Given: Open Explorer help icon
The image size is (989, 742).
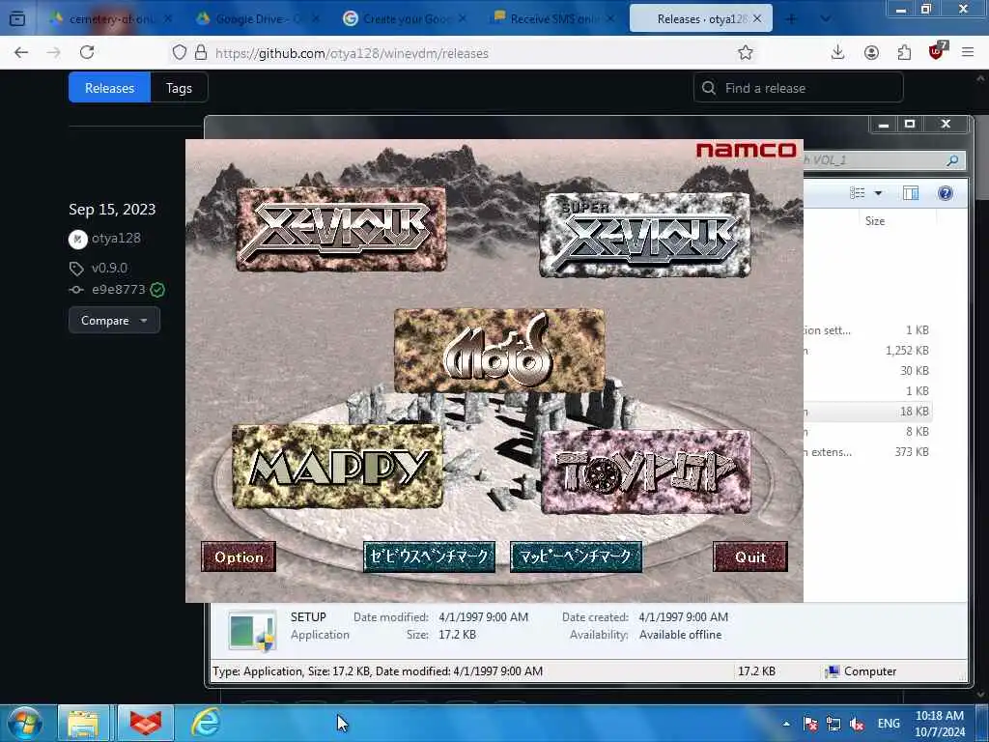Looking at the screenshot, I should 945,193.
